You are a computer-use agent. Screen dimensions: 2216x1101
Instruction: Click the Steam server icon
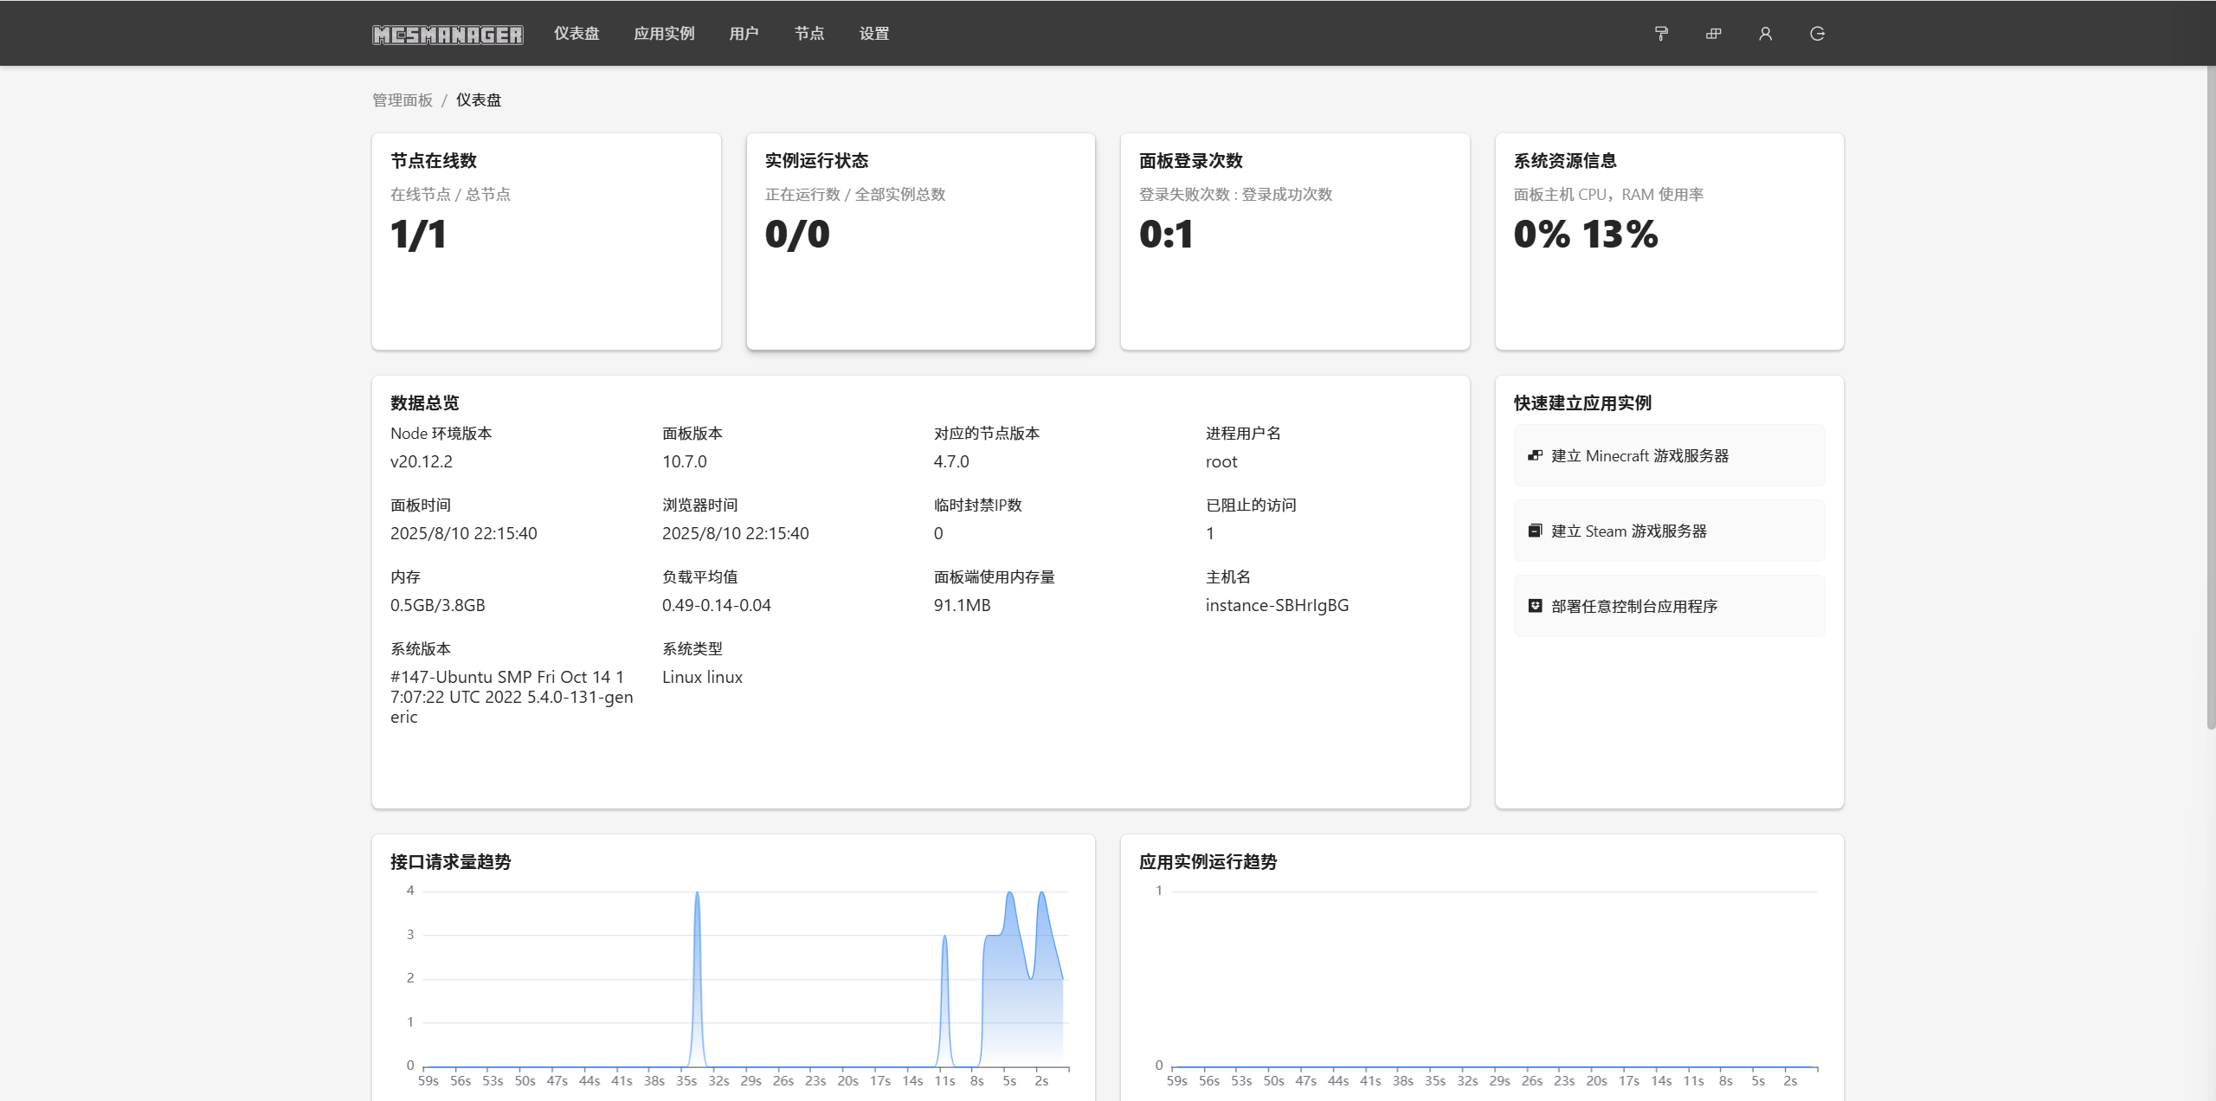click(x=1535, y=531)
